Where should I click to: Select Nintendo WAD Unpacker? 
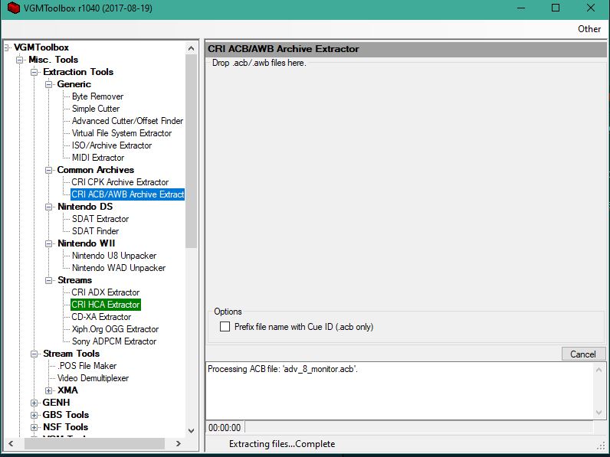point(119,268)
